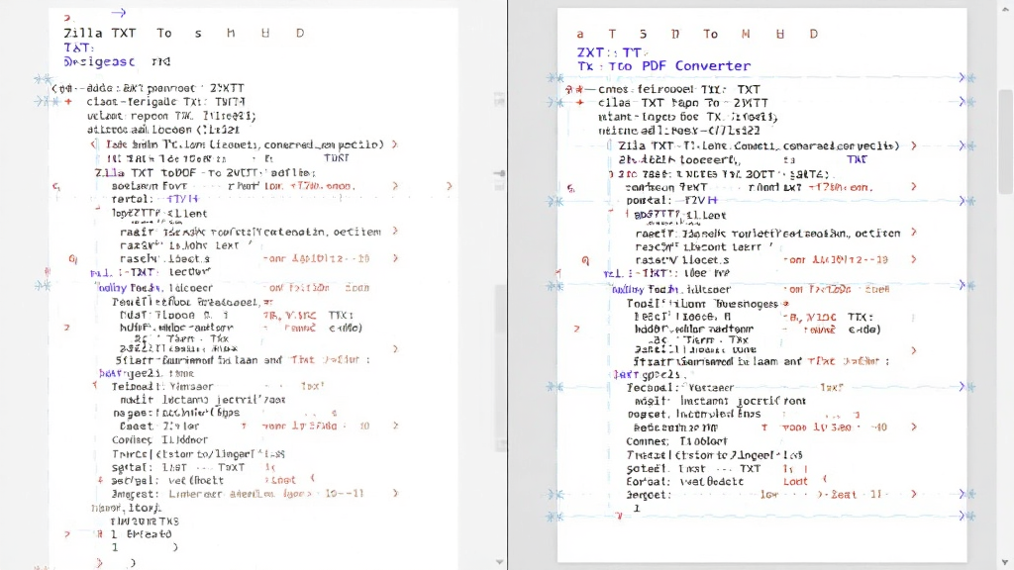
Task: Click the left pane's scroll down arrow
Action: (x=499, y=562)
